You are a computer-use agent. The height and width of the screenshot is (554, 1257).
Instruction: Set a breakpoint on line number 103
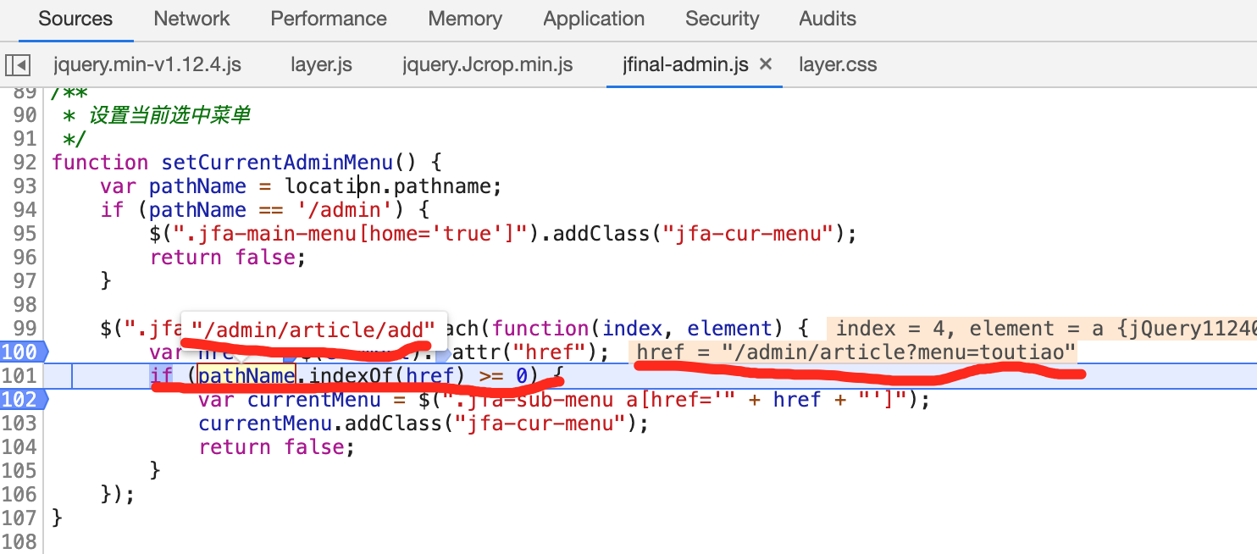pos(19,423)
